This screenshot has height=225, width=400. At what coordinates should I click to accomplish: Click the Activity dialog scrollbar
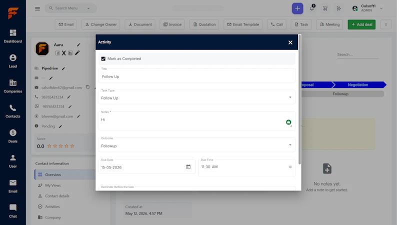coord(299,99)
